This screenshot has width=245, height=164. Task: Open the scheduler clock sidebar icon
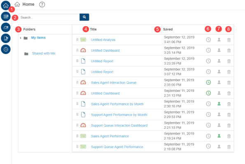(6, 49)
